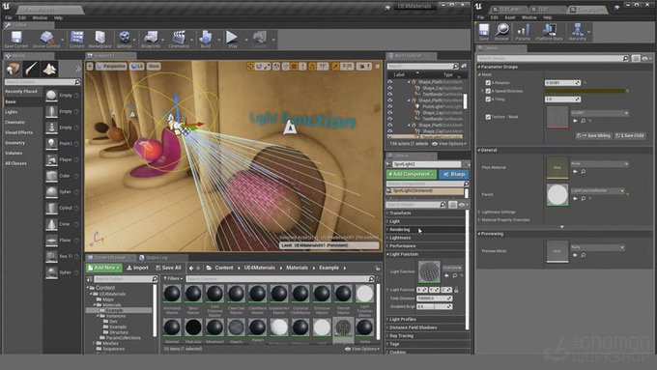The height and width of the screenshot is (370, 657).
Task: Open Filters dropdown in Content Browser
Action: click(x=173, y=278)
